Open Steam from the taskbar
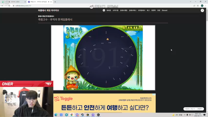Image resolution: width=208 pixels, height=117 pixels. coord(82,115)
